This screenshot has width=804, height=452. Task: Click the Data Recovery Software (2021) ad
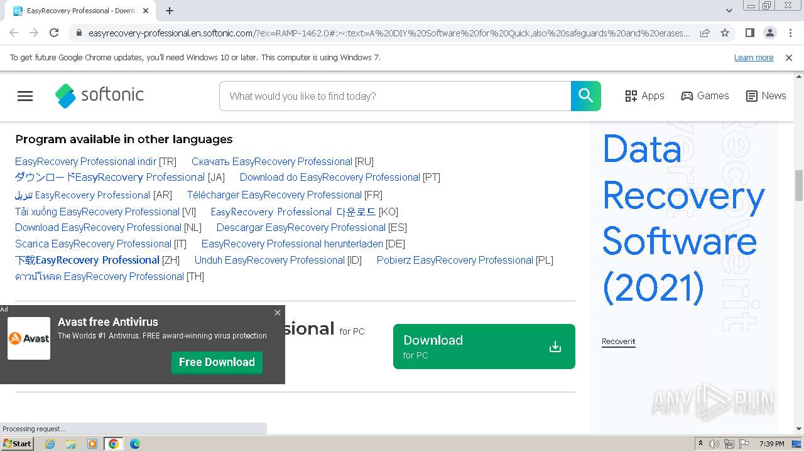click(683, 218)
